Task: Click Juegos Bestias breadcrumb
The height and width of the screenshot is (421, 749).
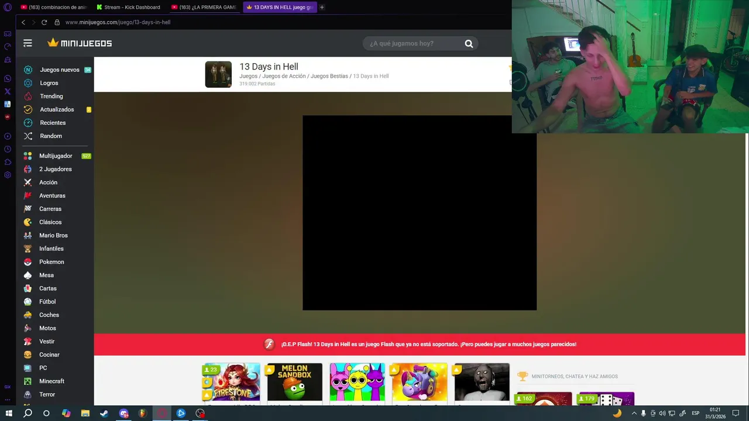Action: pos(329,76)
